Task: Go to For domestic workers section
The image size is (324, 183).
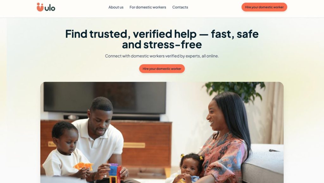Action: click(148, 7)
